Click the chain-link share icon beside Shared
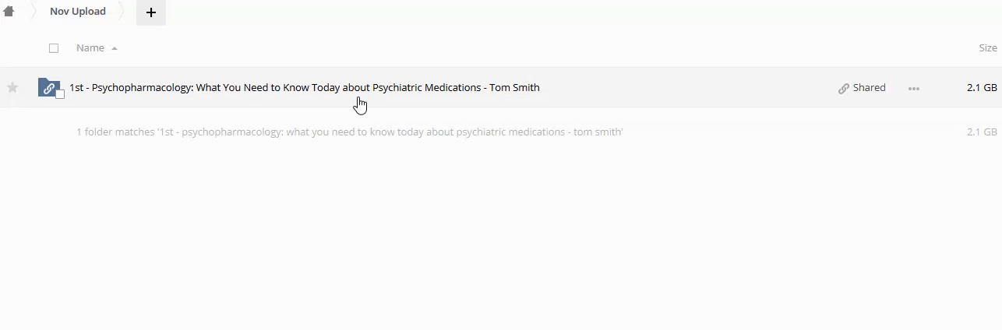The height and width of the screenshot is (330, 1002). click(843, 89)
